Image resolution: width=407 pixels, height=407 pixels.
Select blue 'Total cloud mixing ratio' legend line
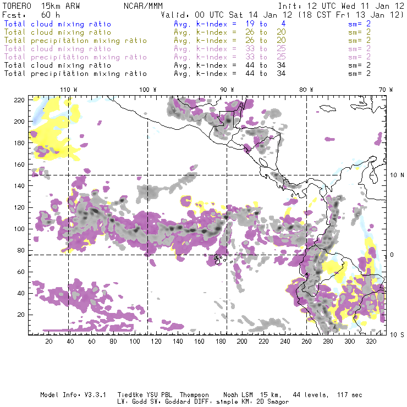(58, 24)
